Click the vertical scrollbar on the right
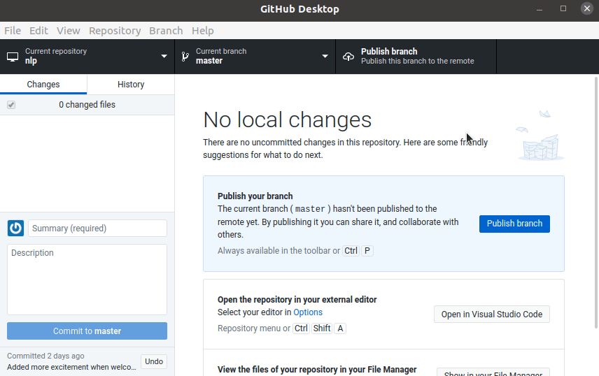This screenshot has height=376, width=599. pos(596,202)
